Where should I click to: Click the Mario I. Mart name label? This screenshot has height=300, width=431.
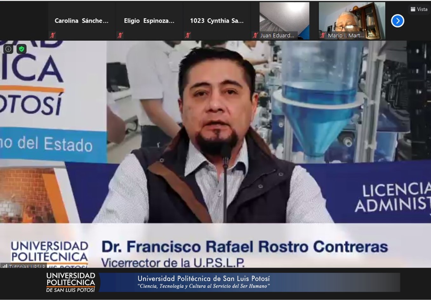coord(346,35)
